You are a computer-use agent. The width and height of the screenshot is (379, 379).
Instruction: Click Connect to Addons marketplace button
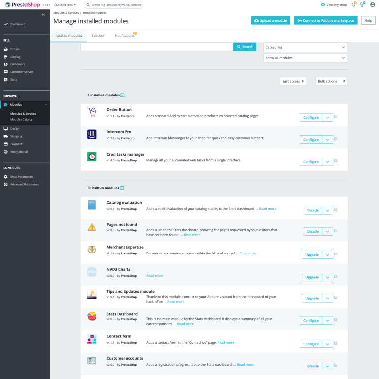[325, 21]
